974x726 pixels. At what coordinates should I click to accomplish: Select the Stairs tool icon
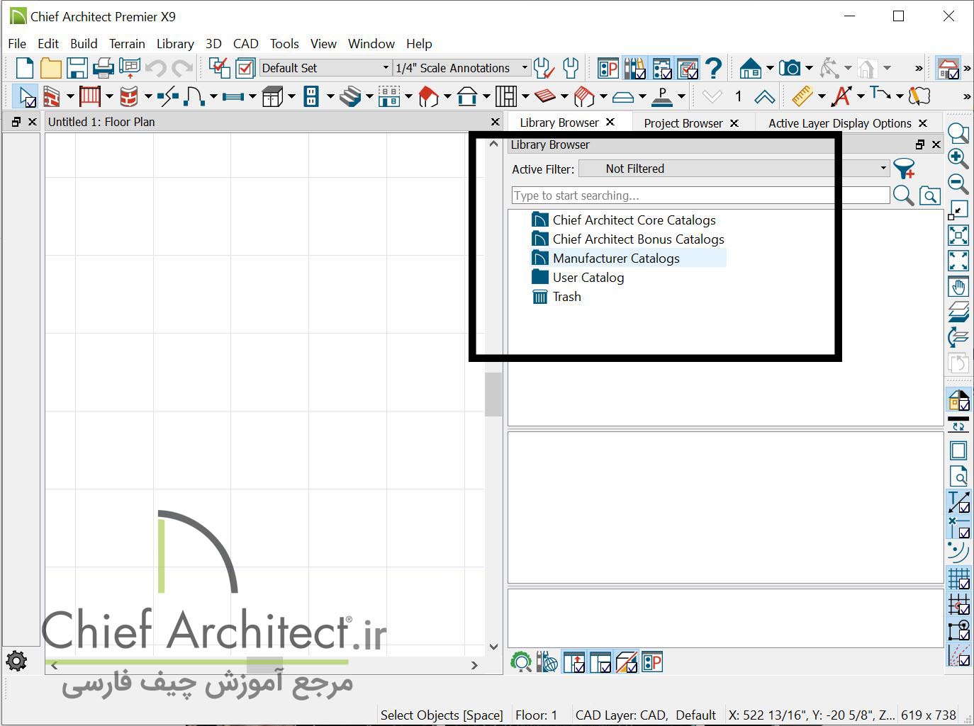click(350, 96)
